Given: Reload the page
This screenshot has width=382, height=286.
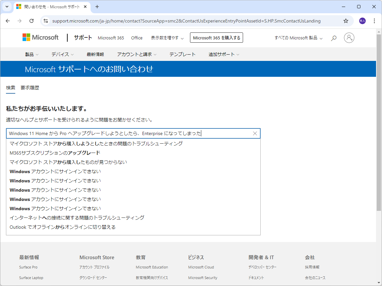Looking at the screenshot, I should click(x=32, y=21).
